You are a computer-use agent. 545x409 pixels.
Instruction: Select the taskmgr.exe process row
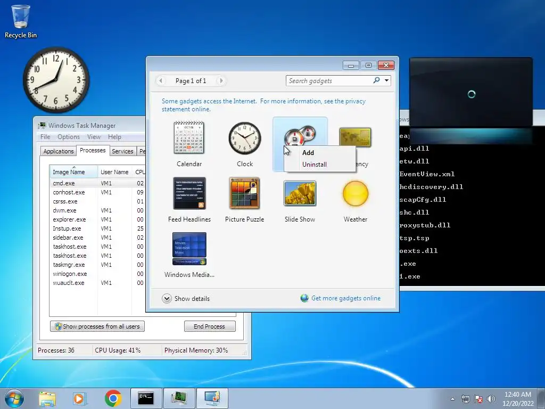click(97, 264)
